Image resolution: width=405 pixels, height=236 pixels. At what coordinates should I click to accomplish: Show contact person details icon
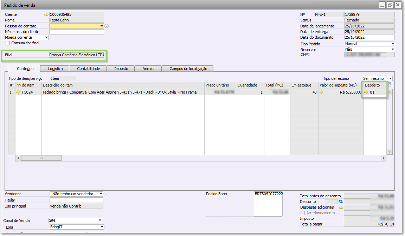tap(107, 26)
